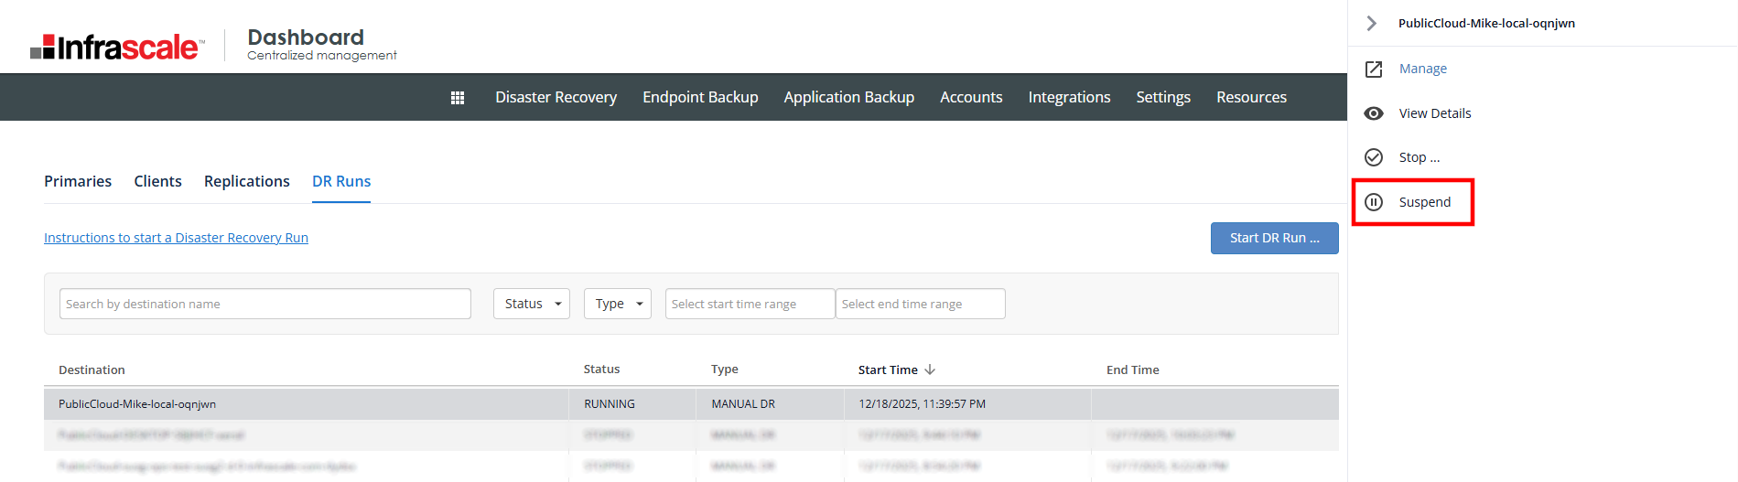Open Disaster Recovery menu

(556, 97)
